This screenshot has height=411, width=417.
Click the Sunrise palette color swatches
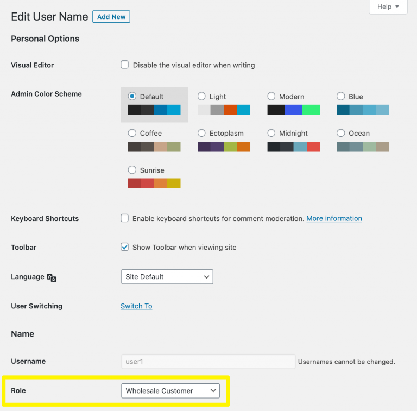pos(154,184)
